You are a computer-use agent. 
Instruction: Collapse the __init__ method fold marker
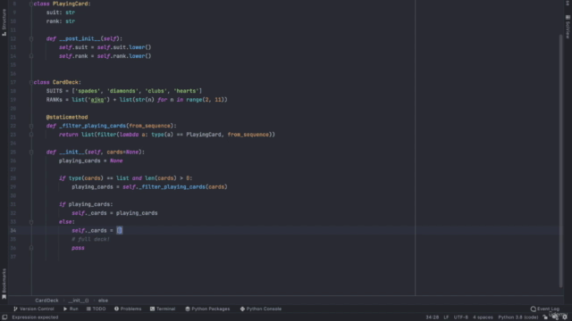click(31, 152)
